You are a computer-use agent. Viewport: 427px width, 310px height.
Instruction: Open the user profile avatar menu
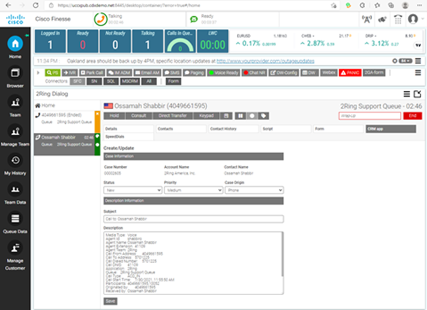[413, 19]
